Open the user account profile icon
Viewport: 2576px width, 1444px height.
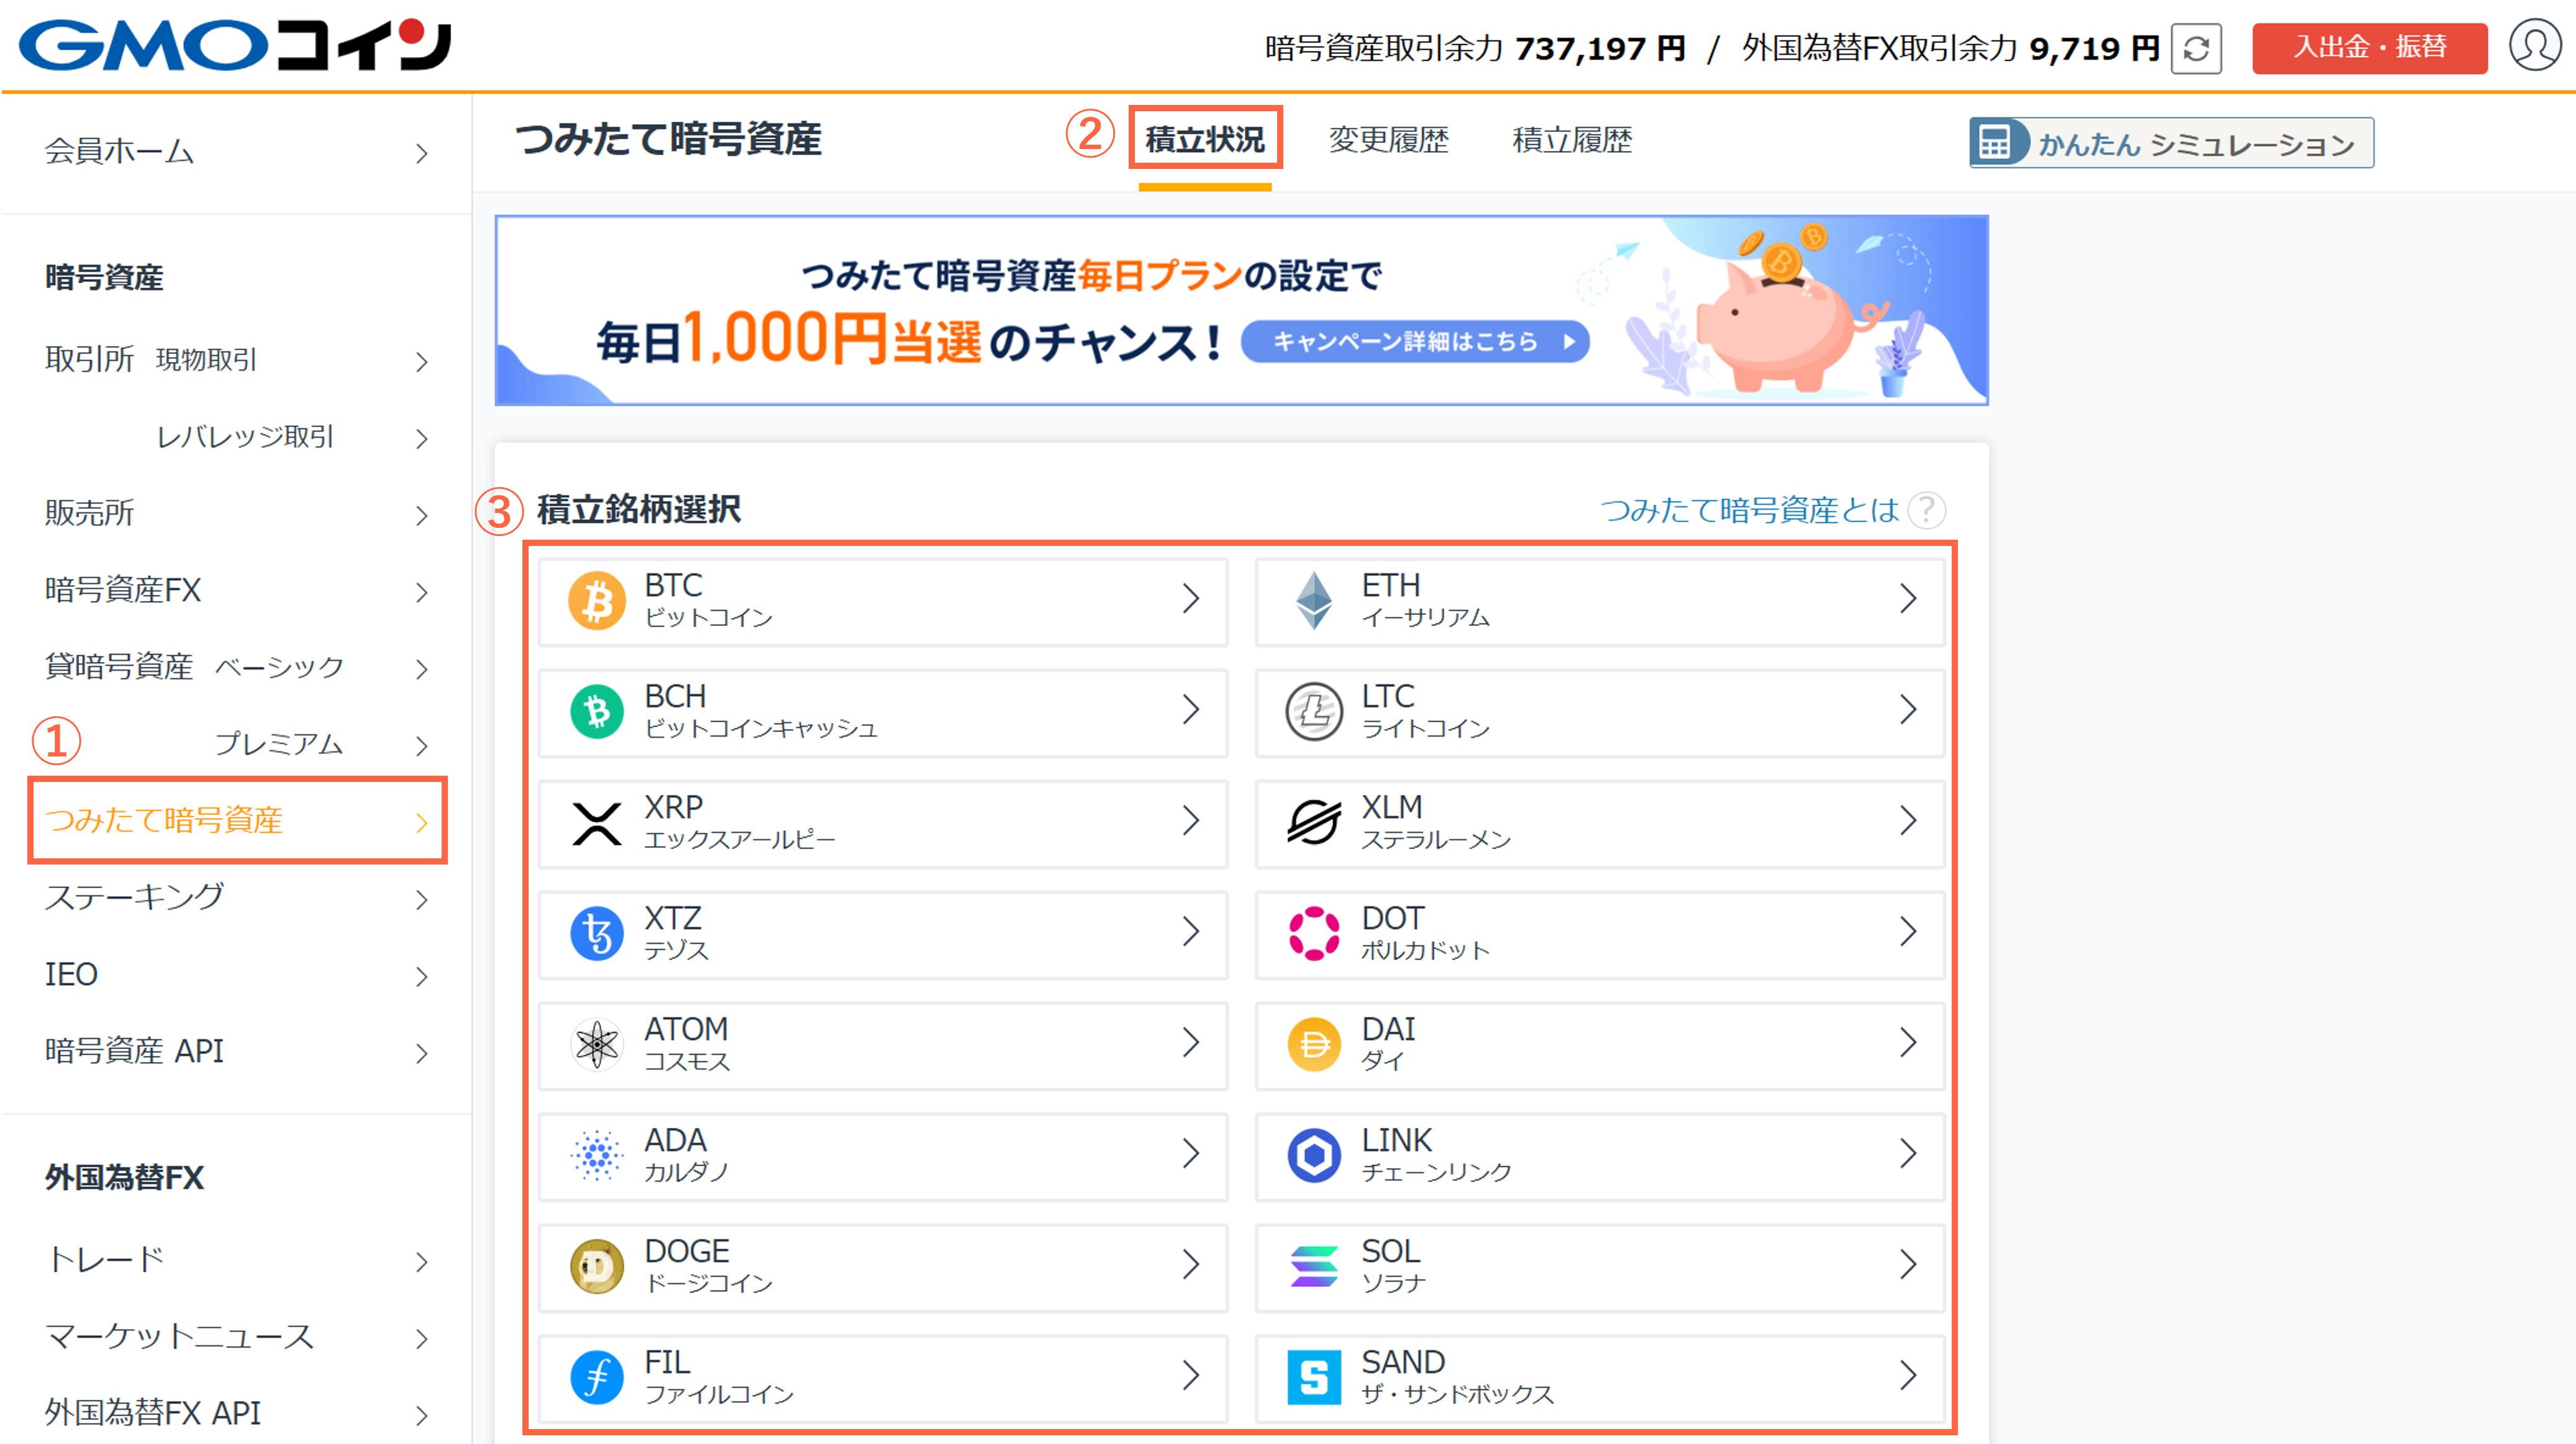pos(2536,45)
